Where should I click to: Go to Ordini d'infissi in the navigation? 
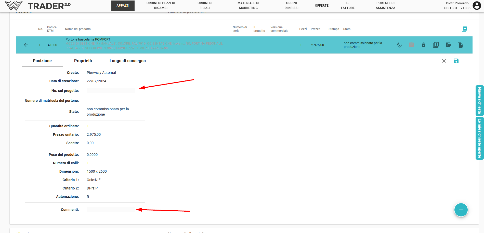pyautogui.click(x=291, y=6)
